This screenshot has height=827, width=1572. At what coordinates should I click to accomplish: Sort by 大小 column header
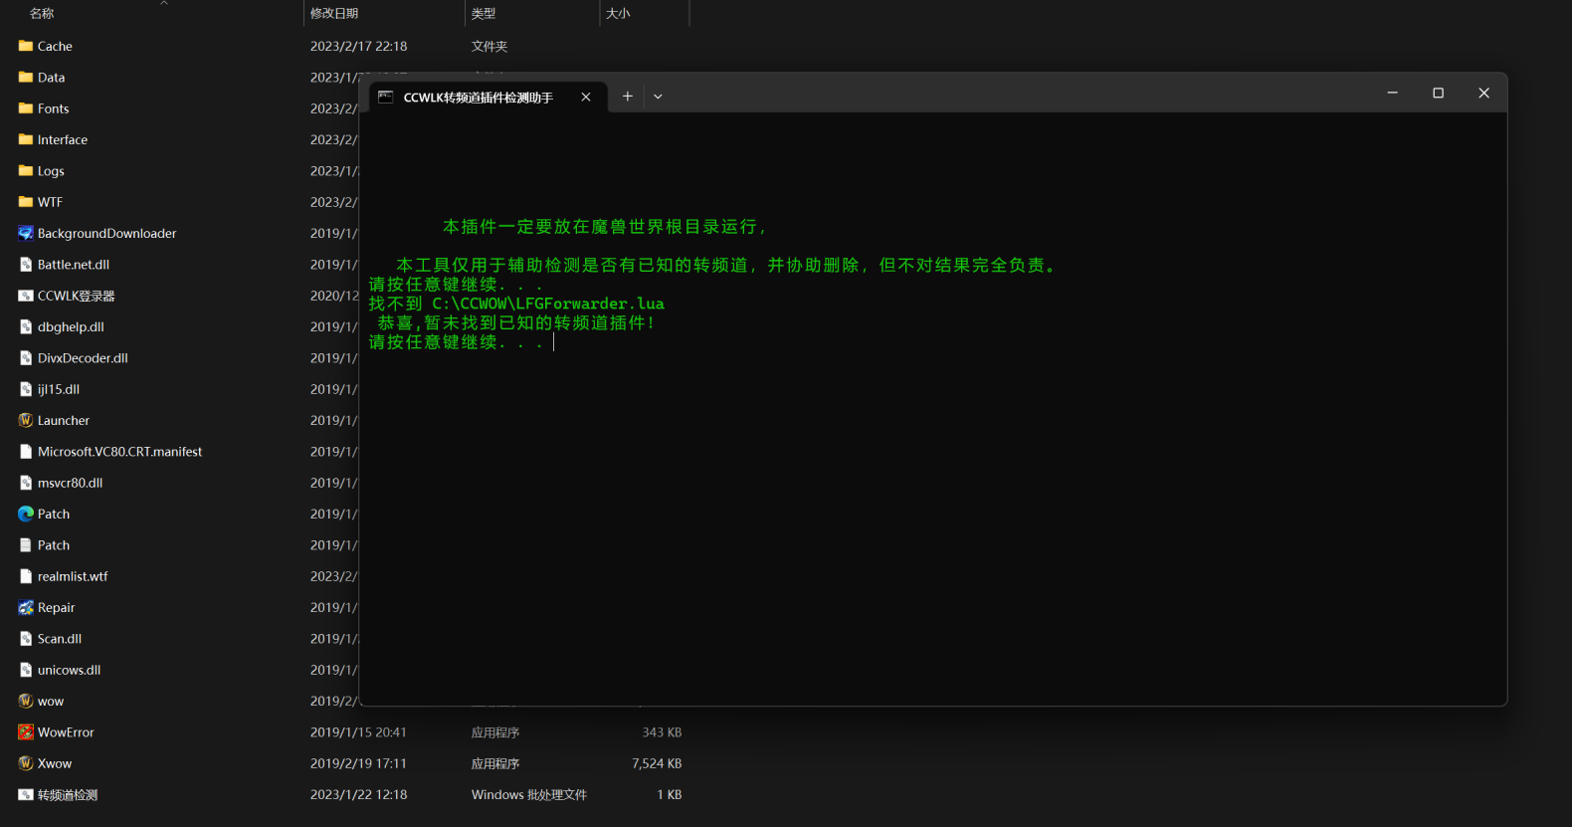click(618, 13)
